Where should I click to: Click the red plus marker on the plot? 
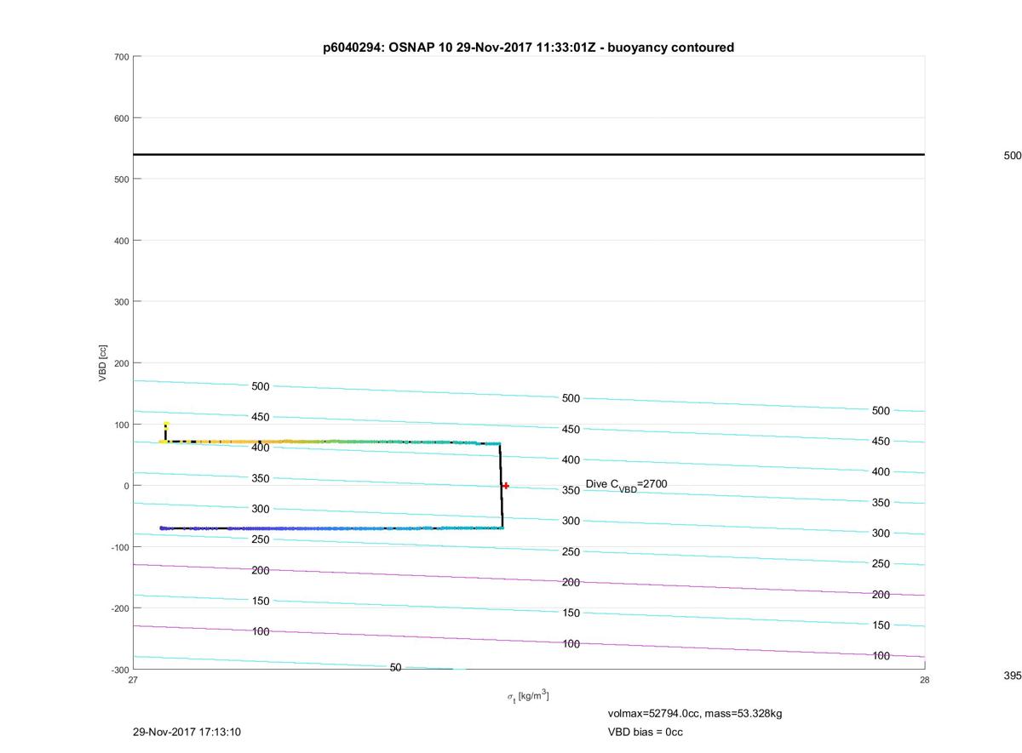[506, 486]
